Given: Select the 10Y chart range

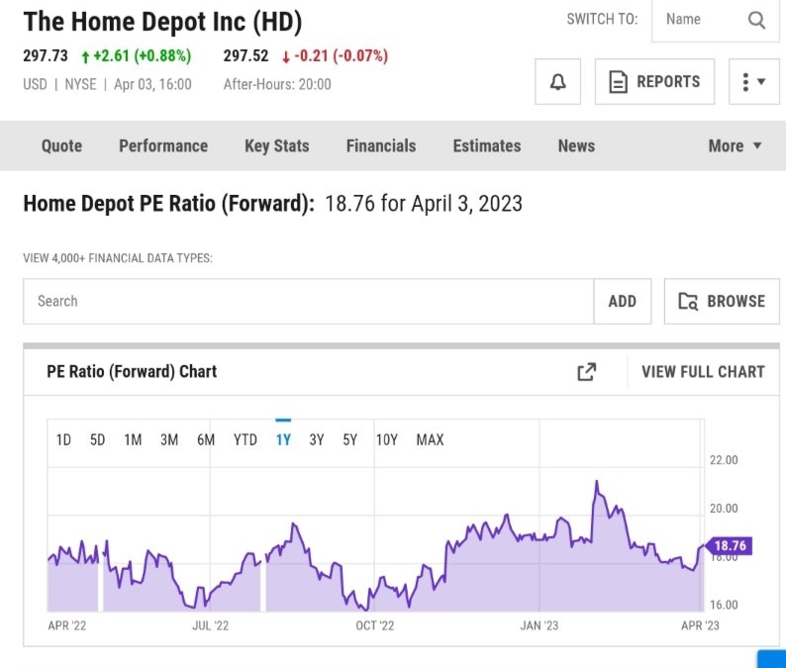Looking at the screenshot, I should pyautogui.click(x=387, y=440).
